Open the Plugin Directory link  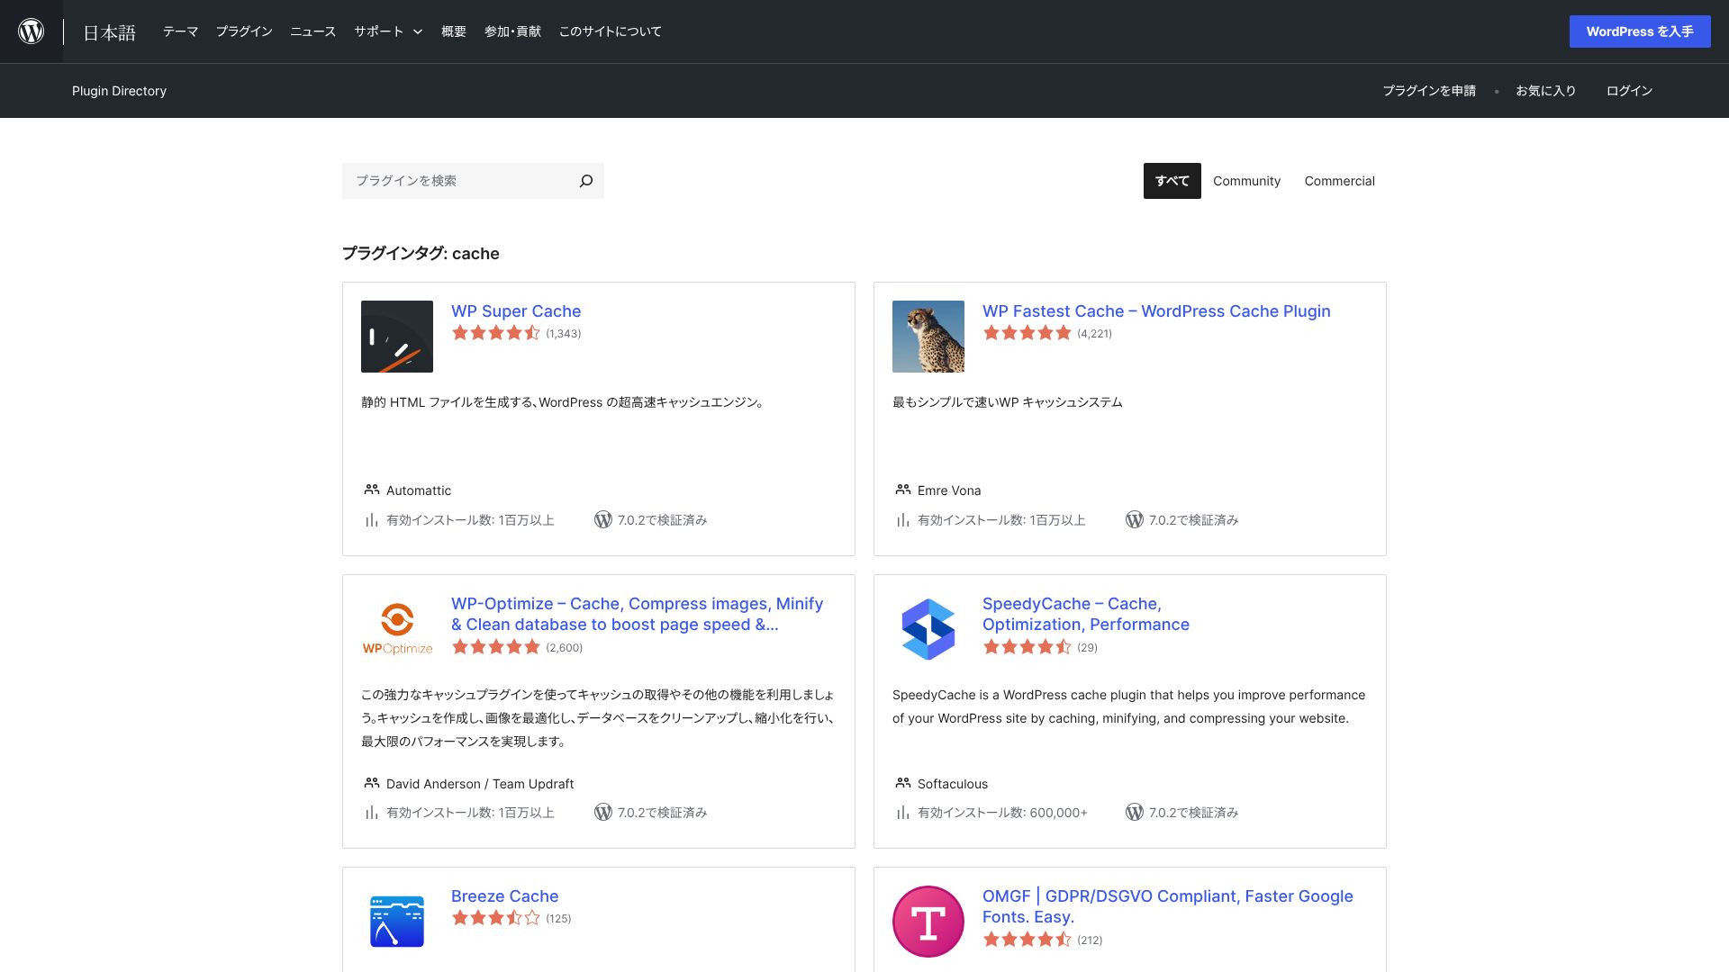click(x=119, y=91)
